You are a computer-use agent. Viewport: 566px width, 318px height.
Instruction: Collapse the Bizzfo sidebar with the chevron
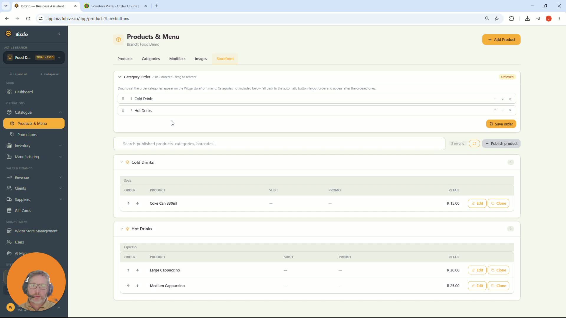pos(59,34)
